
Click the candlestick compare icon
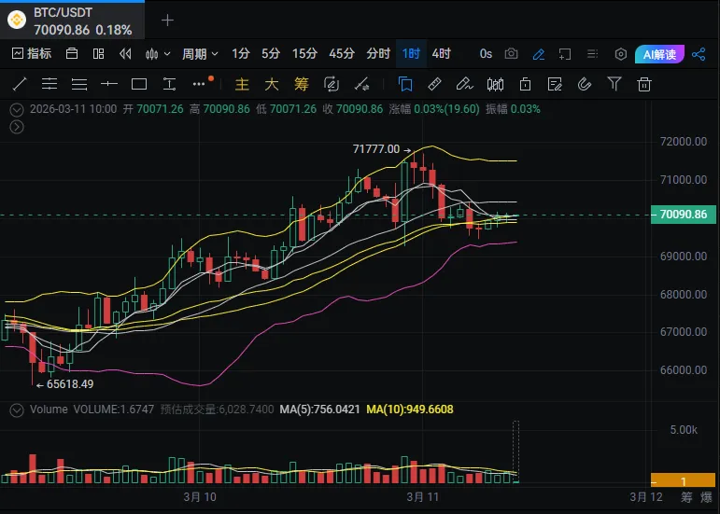point(495,84)
